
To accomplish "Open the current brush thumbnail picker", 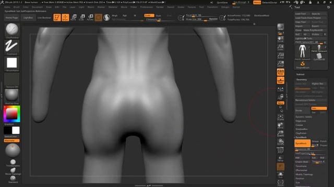I will click(12, 31).
